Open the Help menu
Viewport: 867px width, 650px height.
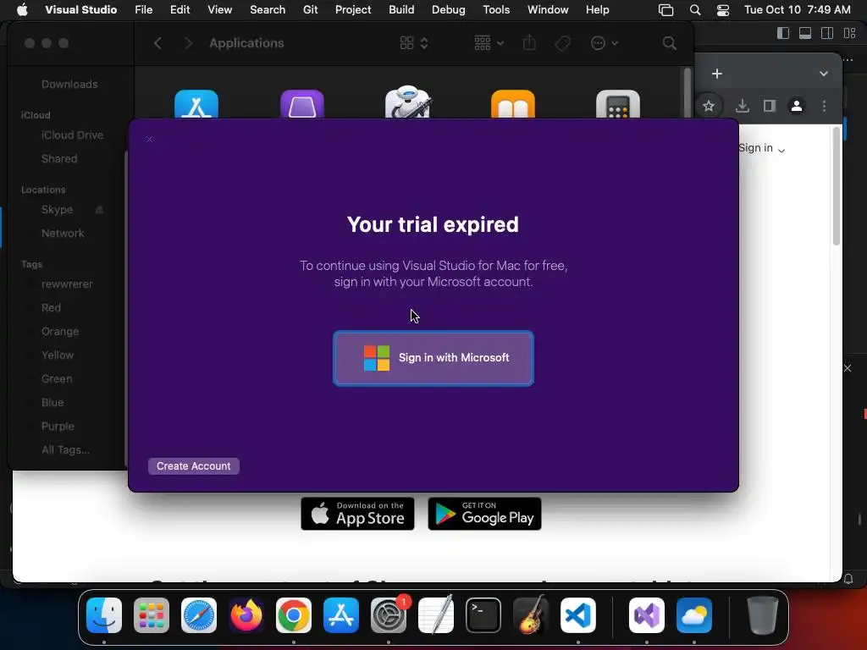pos(597,10)
